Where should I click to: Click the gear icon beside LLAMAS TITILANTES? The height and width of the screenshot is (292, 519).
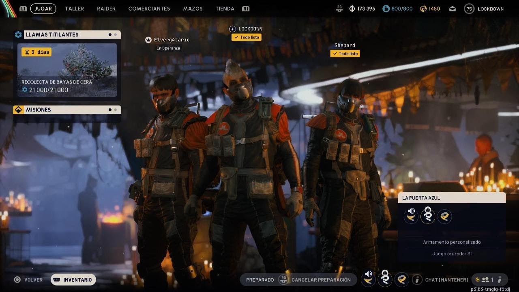click(x=18, y=35)
